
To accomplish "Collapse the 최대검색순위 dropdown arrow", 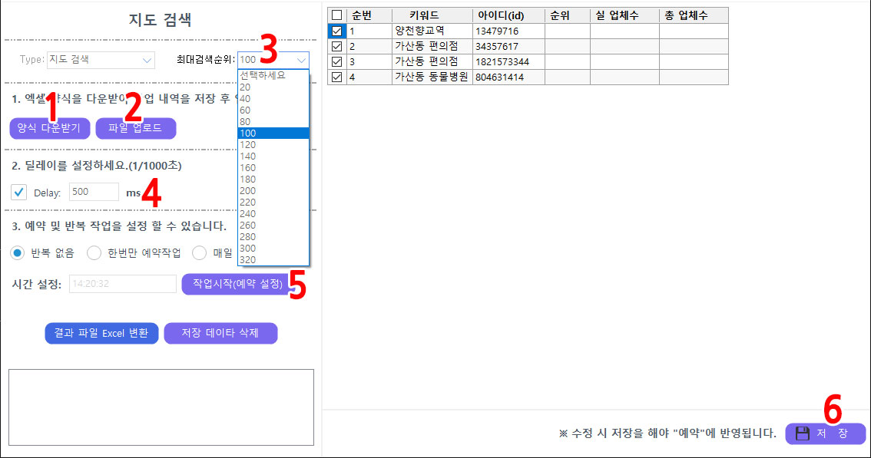I will 301,60.
